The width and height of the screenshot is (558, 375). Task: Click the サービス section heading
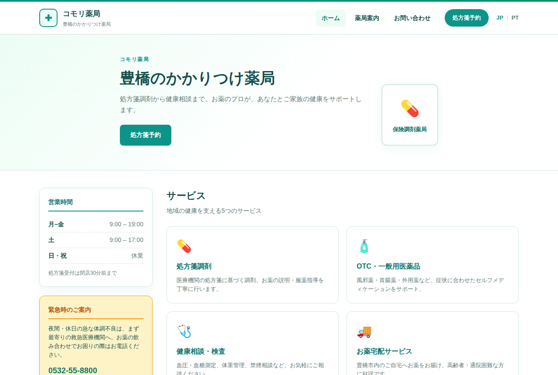click(186, 196)
